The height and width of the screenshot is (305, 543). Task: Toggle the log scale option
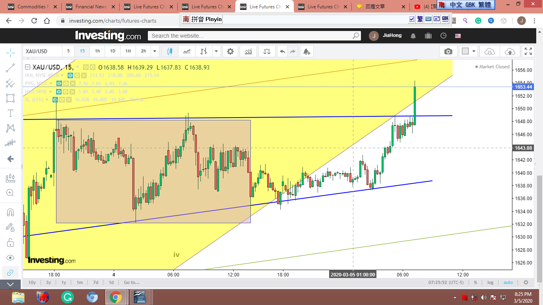pos(490,282)
